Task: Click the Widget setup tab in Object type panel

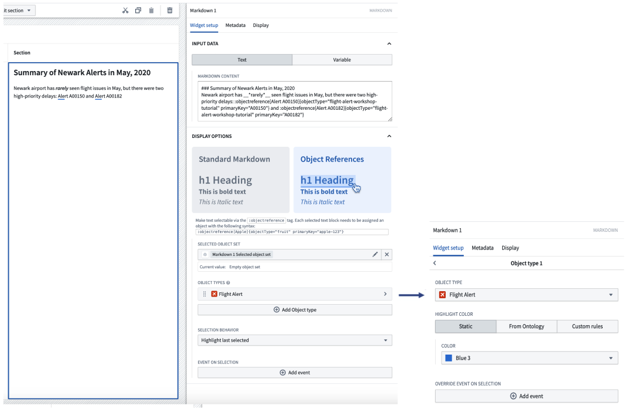Action: (448, 248)
